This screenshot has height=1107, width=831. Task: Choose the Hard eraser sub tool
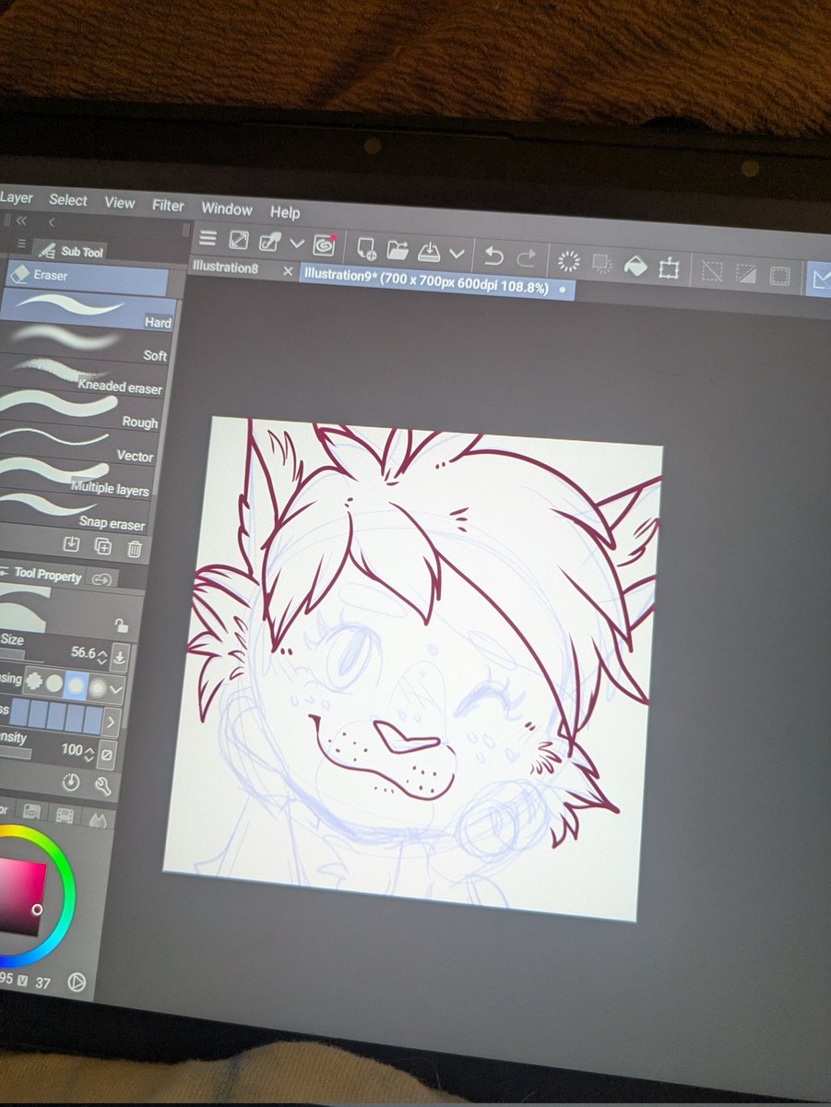(85, 309)
